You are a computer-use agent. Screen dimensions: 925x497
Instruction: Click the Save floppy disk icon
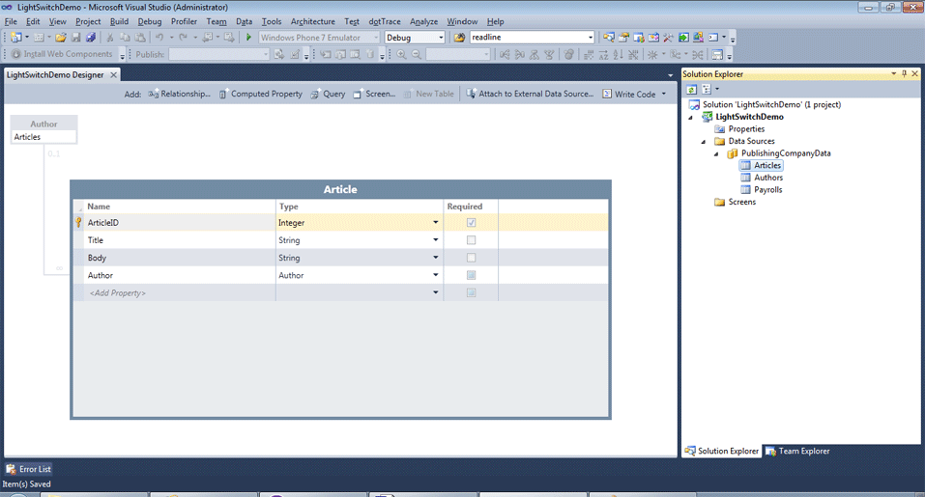click(75, 37)
